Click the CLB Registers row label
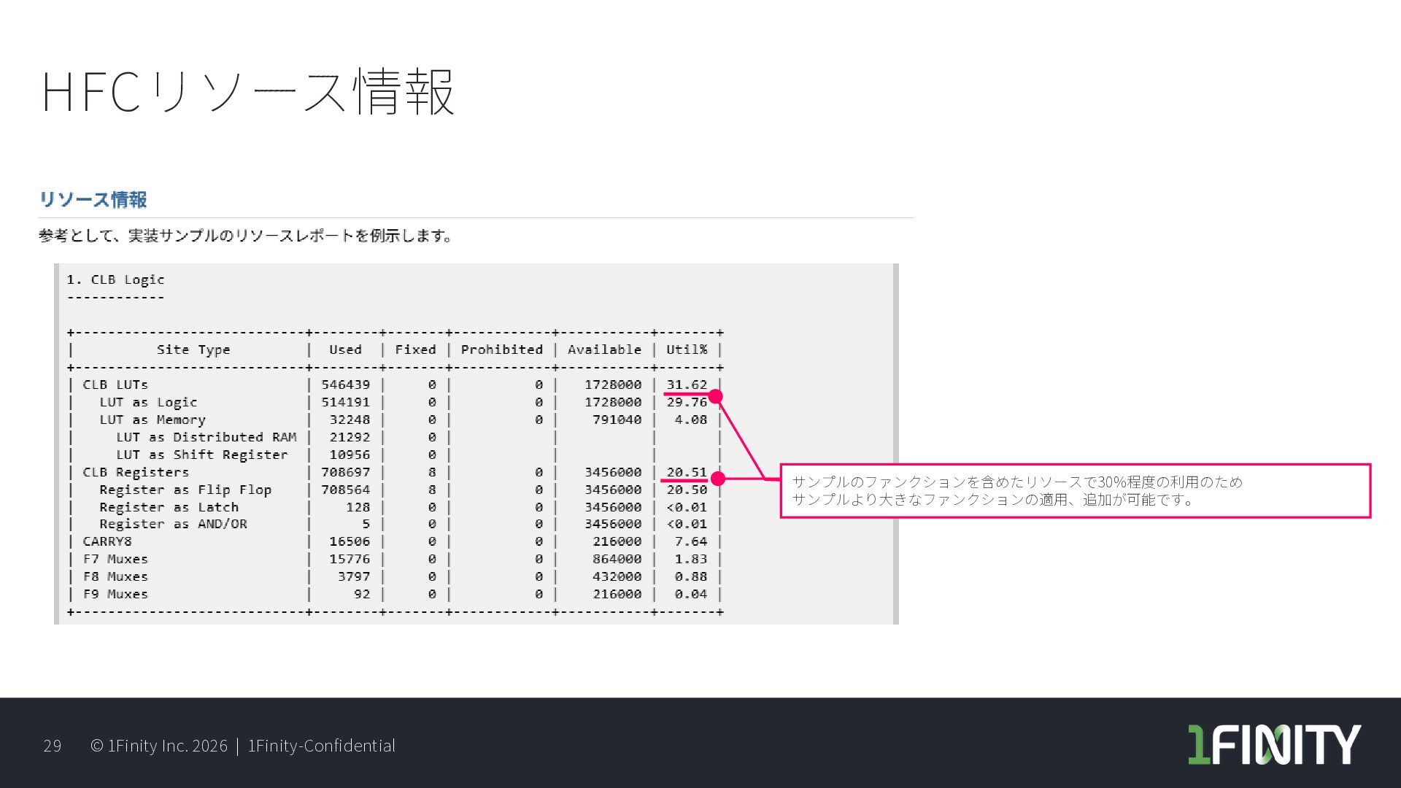Screen dimensions: 1401x788 (136, 472)
